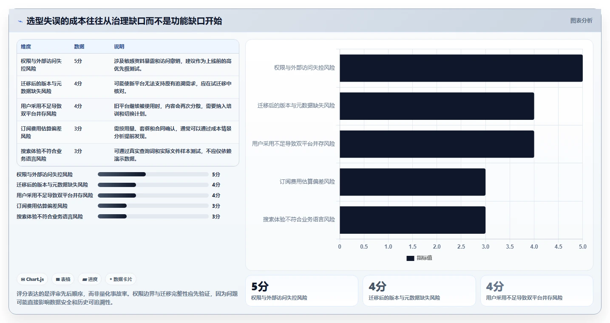Click the 0.5 tick on the chart x-axis
Screen dimensions: 610x323
pyautogui.click(x=364, y=246)
